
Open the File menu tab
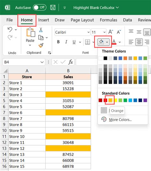tap(10, 20)
